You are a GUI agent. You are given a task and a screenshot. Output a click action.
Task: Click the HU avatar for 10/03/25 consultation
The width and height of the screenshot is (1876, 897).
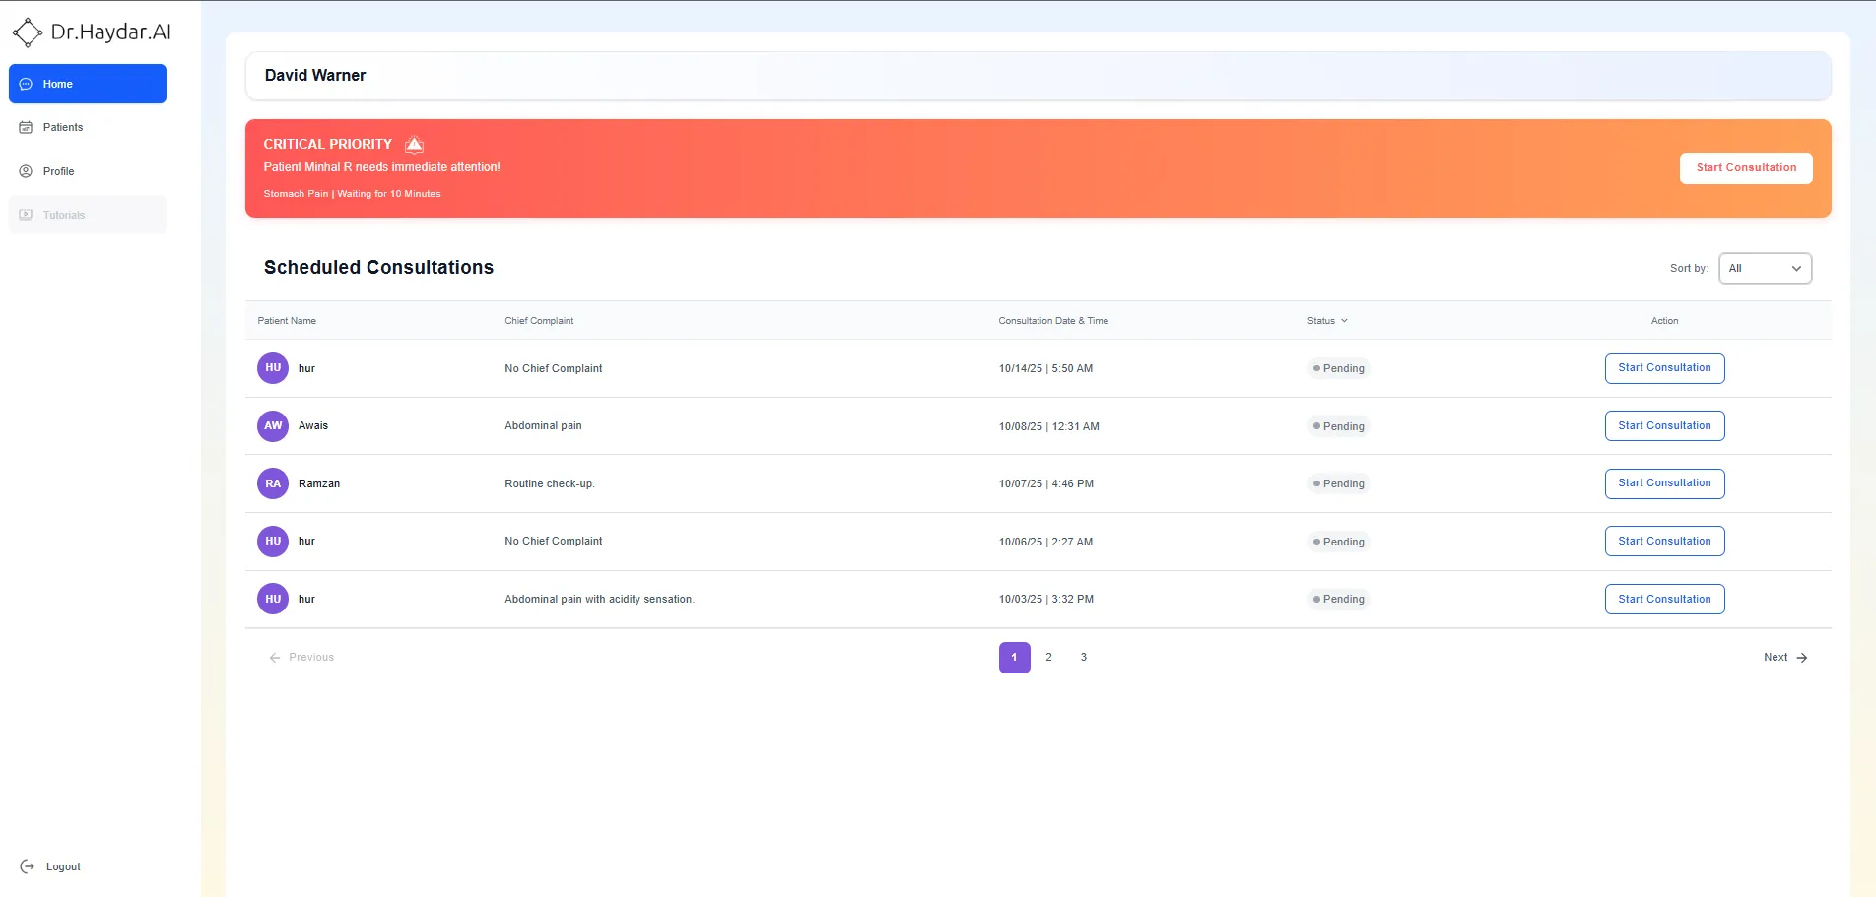click(x=273, y=599)
